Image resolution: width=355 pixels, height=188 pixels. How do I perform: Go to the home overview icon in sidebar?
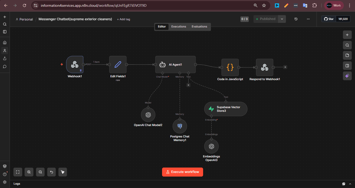(5, 43)
